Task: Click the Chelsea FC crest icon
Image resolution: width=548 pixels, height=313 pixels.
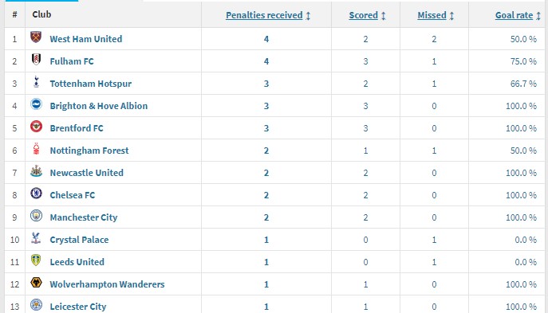Action: tap(36, 194)
